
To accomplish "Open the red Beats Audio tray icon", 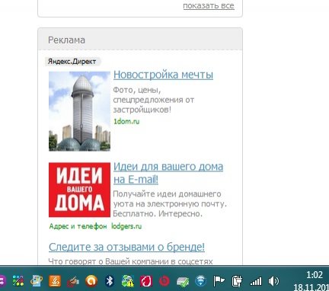I will [164, 281].
